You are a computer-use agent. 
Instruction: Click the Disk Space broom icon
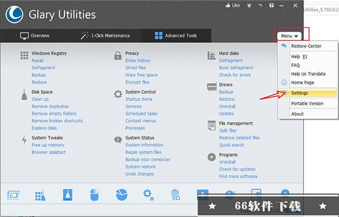(x=24, y=94)
